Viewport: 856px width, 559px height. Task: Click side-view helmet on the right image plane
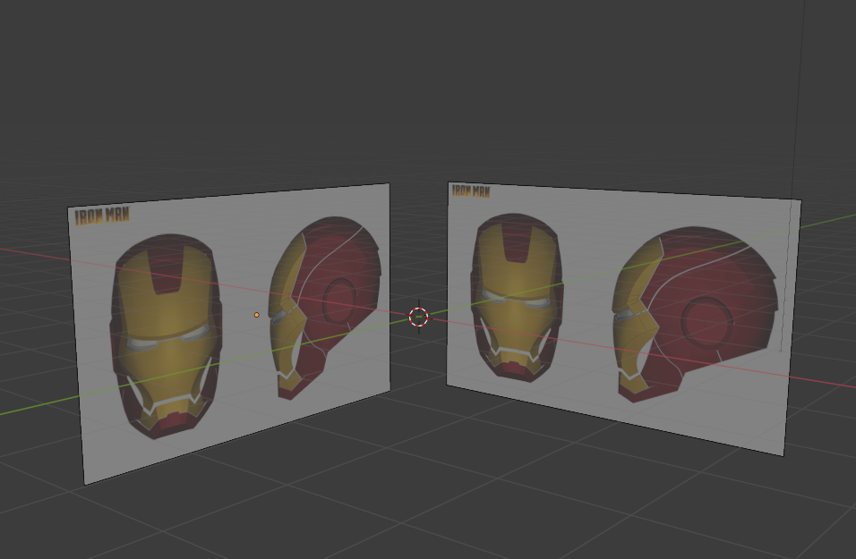coord(695,314)
